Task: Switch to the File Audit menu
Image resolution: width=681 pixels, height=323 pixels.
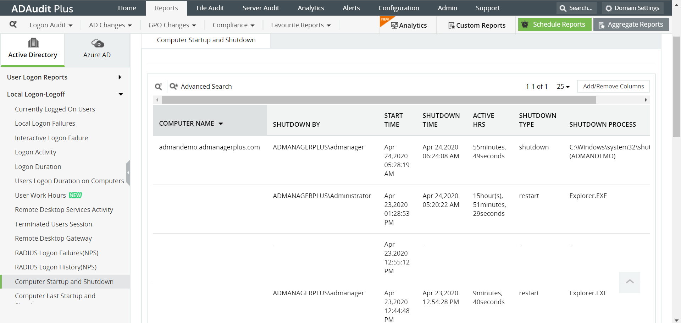Action: (x=210, y=7)
